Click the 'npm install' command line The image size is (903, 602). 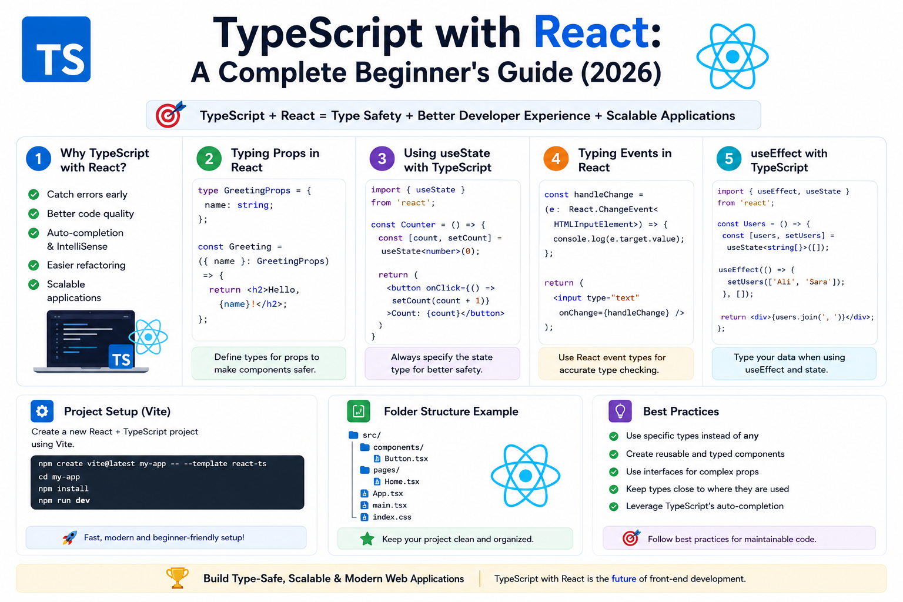tap(63, 489)
